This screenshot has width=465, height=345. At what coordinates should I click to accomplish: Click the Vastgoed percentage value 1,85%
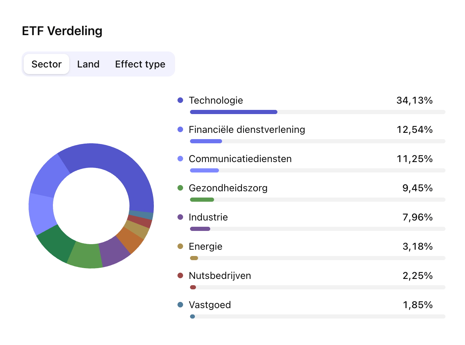(x=418, y=305)
